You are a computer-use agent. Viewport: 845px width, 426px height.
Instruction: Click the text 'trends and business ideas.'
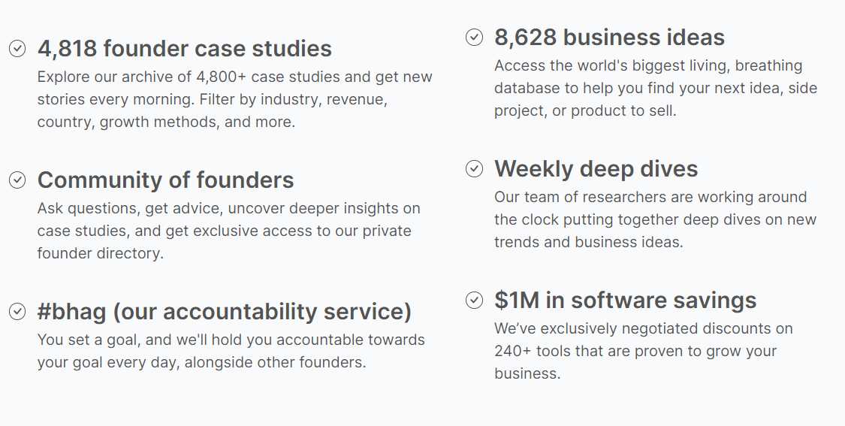click(588, 242)
